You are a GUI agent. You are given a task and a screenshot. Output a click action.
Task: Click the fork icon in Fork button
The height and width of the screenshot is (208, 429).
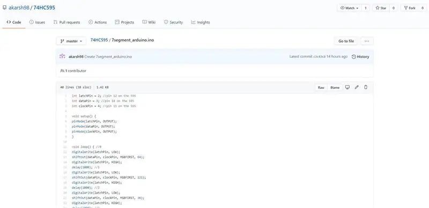tap(405, 8)
